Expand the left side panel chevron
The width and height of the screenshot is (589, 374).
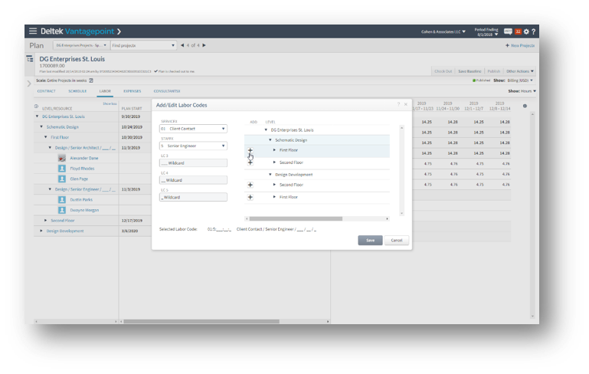29,84
